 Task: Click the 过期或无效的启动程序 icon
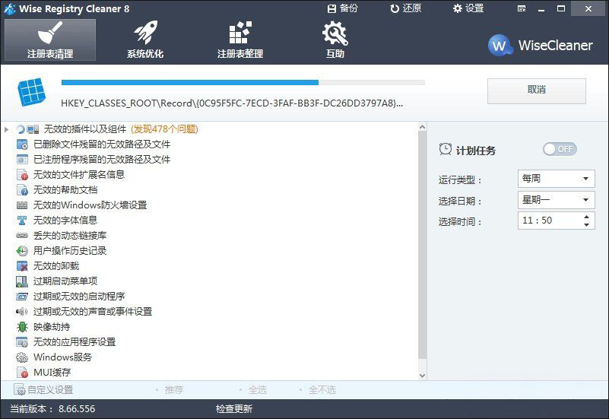(22, 297)
